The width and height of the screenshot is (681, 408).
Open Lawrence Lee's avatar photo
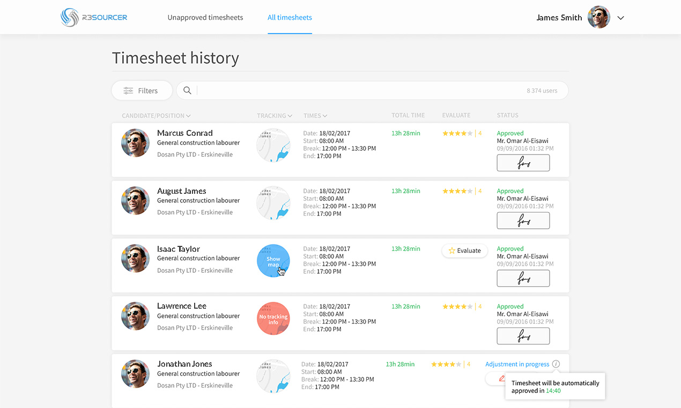tap(135, 316)
